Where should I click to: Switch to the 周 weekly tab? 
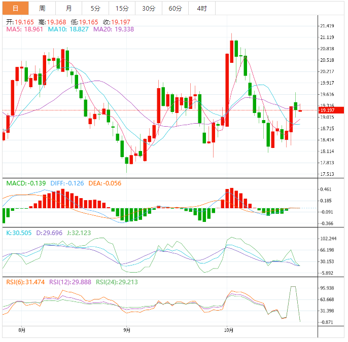pos(42,8)
